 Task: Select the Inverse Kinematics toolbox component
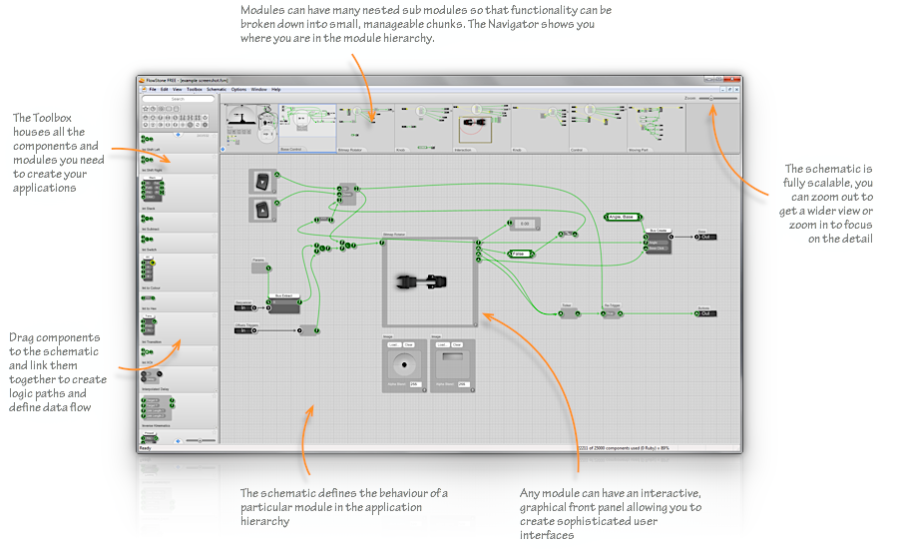click(x=179, y=411)
